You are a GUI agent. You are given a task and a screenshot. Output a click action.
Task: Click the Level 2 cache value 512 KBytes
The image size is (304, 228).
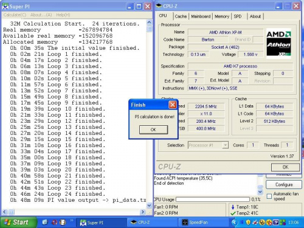point(274,121)
